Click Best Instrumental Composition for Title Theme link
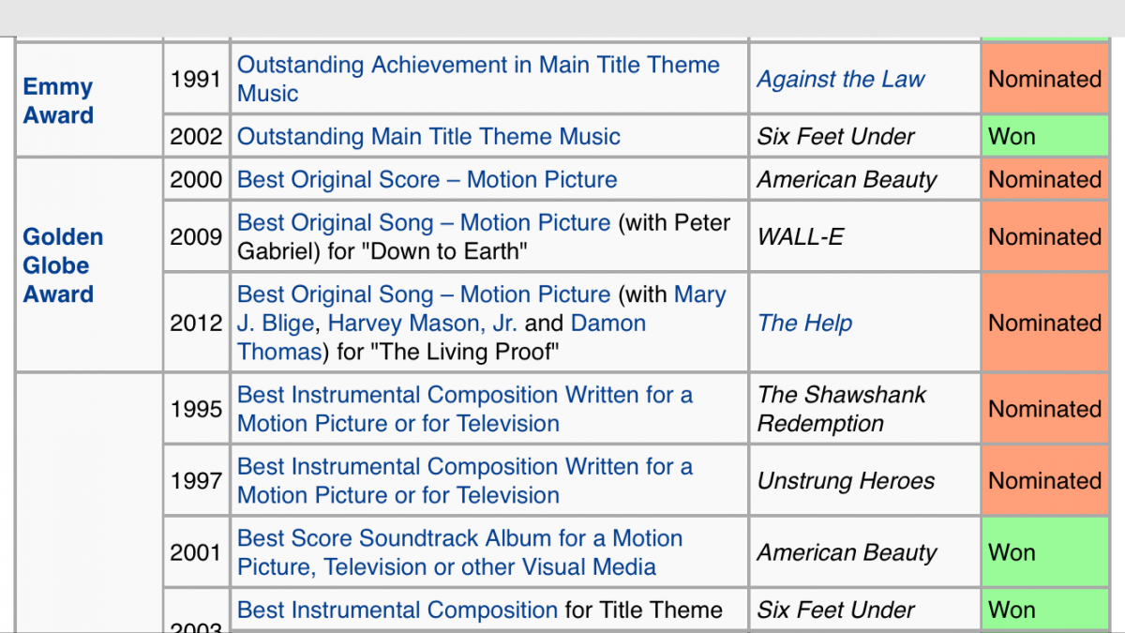The image size is (1125, 633). pyautogui.click(x=397, y=610)
